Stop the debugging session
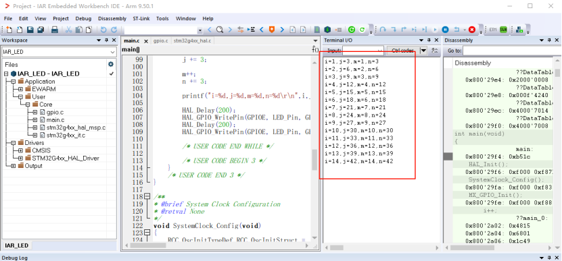Image resolution: width=562 pixels, height=261 pixels. click(x=472, y=30)
